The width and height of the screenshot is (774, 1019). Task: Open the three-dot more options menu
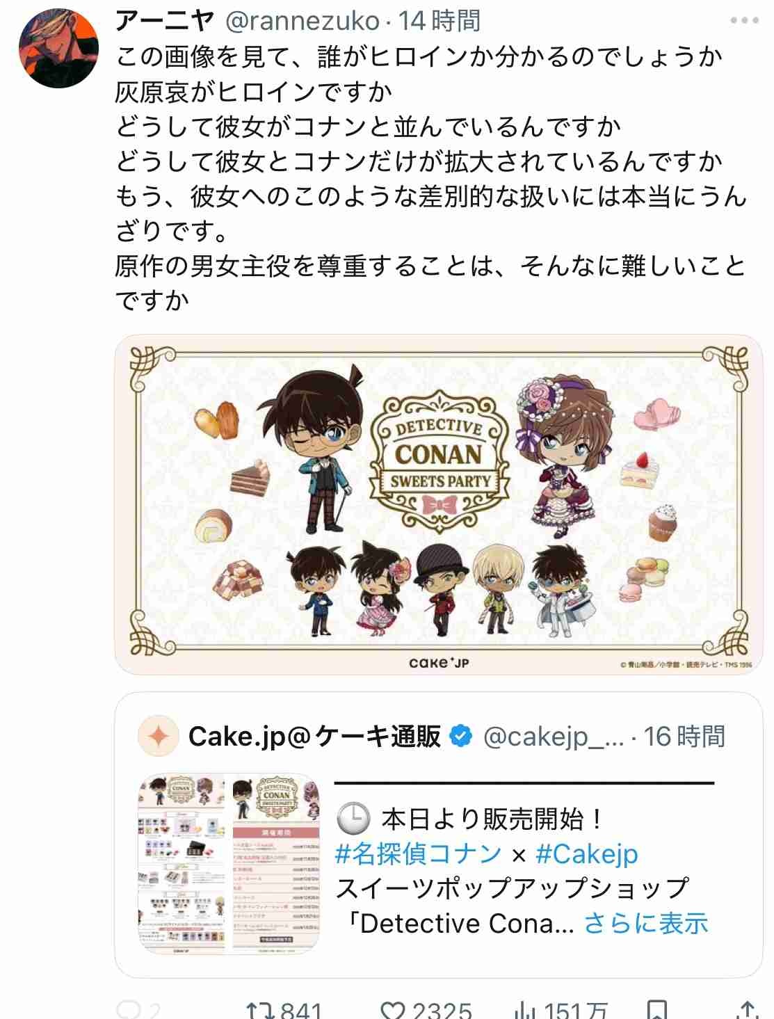(x=744, y=21)
